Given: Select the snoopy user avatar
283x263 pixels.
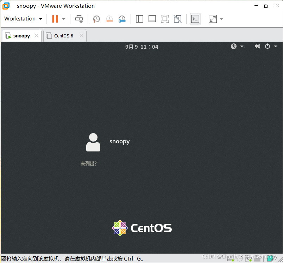Looking at the screenshot, I should coord(93,142).
